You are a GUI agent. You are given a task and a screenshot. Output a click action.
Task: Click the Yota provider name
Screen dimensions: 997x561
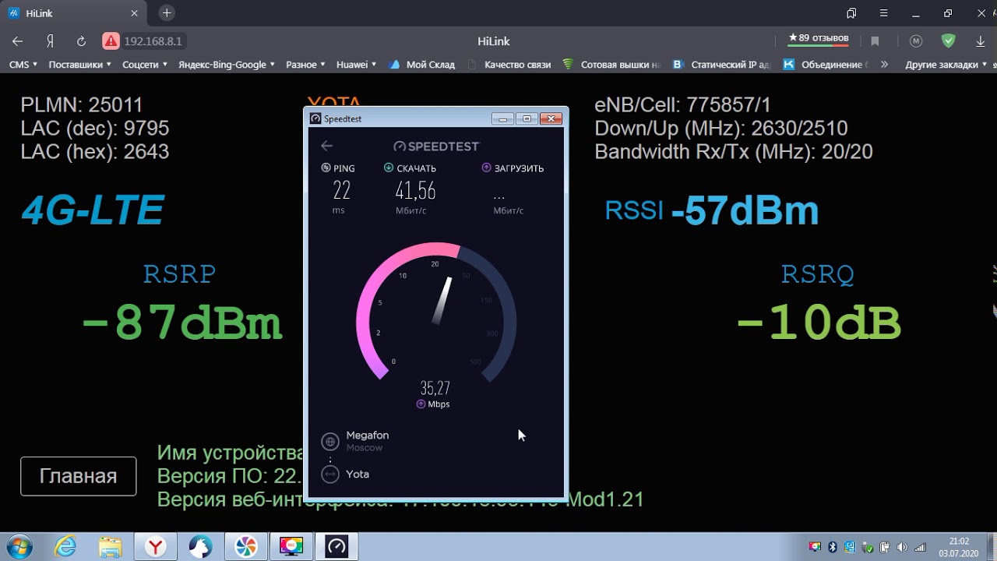point(358,474)
